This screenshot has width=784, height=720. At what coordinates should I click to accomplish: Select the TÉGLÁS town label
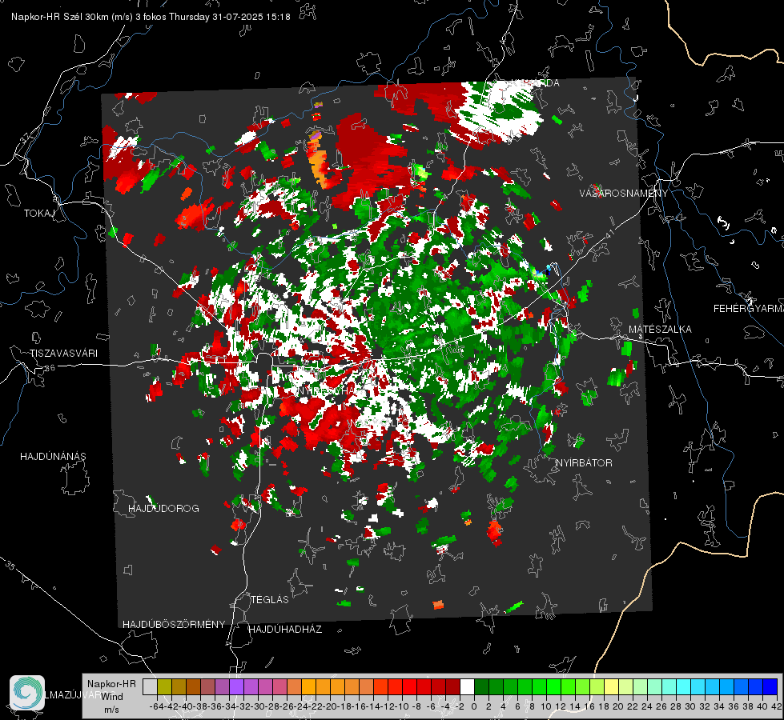[x=270, y=599]
